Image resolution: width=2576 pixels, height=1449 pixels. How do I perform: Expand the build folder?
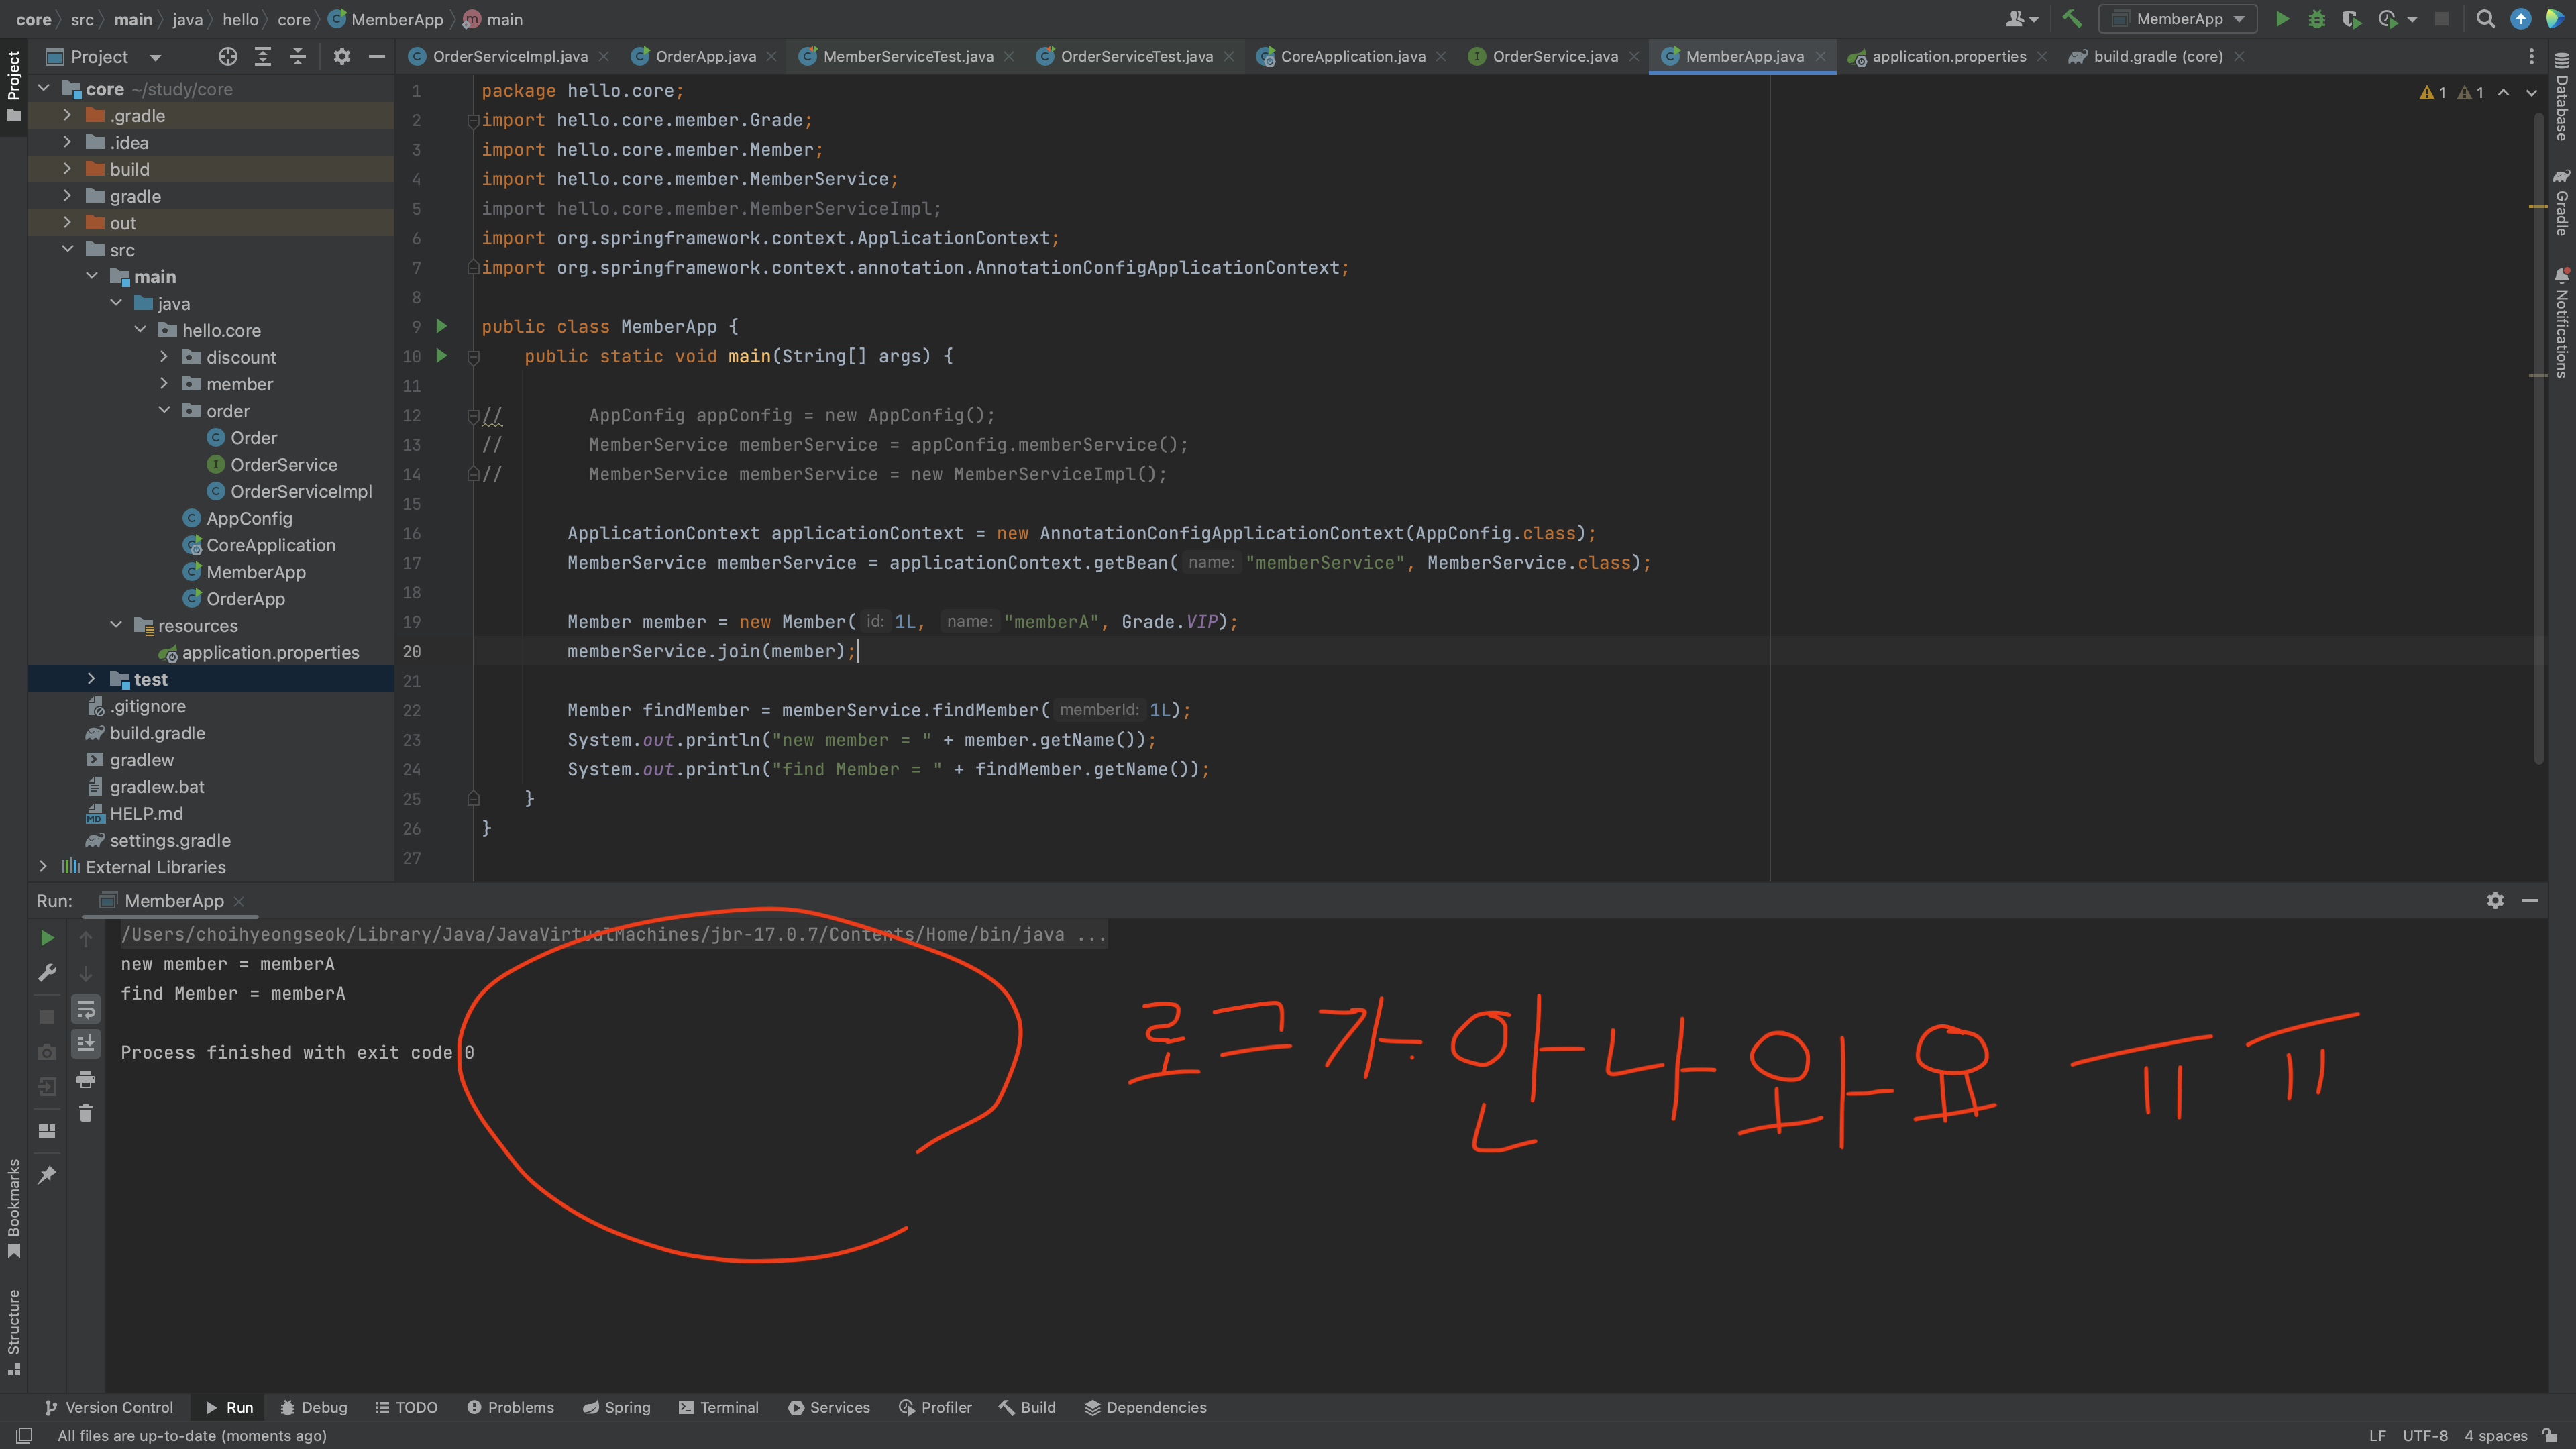67,169
